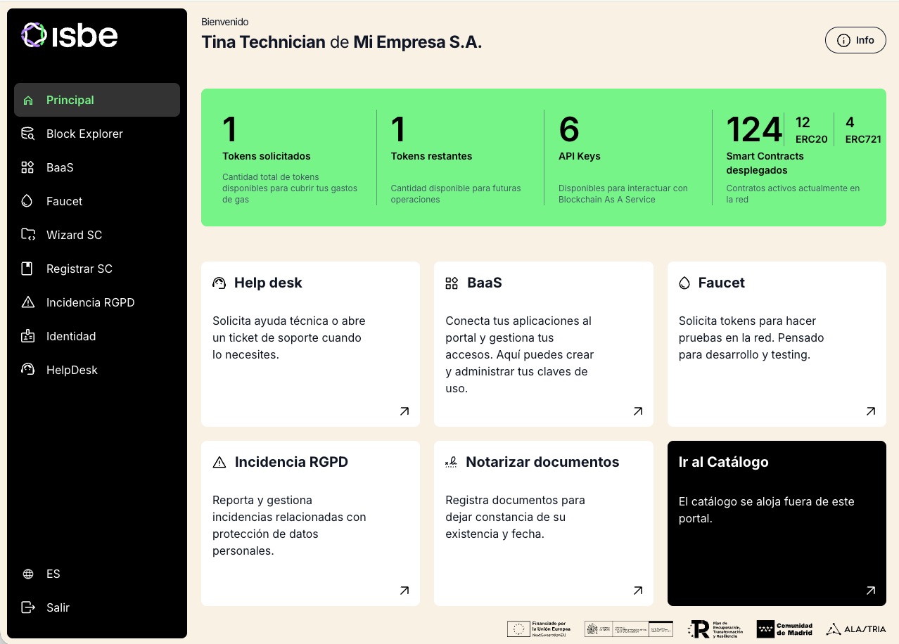The width and height of the screenshot is (899, 644).
Task: Click the Plan de Recuperación footer logo
Action: [x=717, y=629]
